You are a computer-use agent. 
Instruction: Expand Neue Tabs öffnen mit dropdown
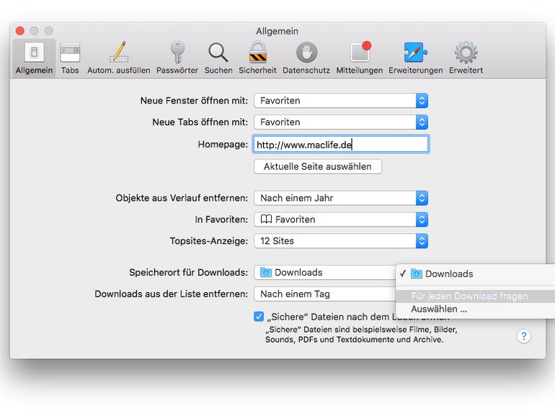[341, 122]
